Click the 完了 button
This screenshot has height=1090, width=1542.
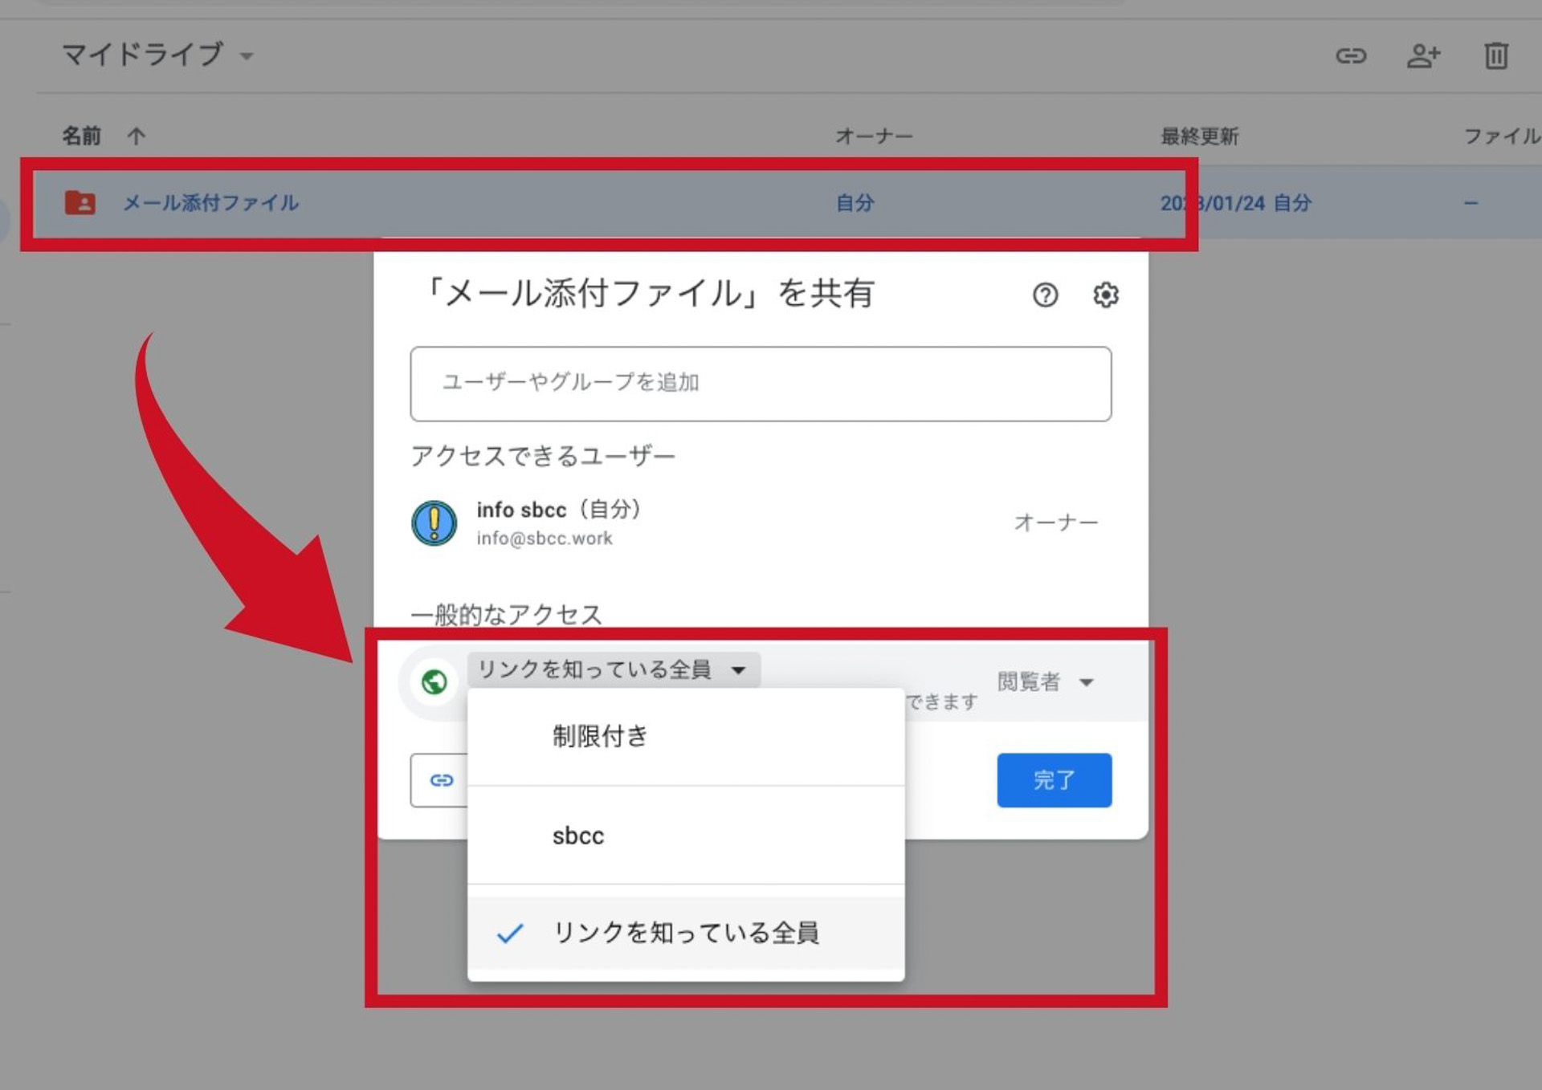tap(1054, 780)
